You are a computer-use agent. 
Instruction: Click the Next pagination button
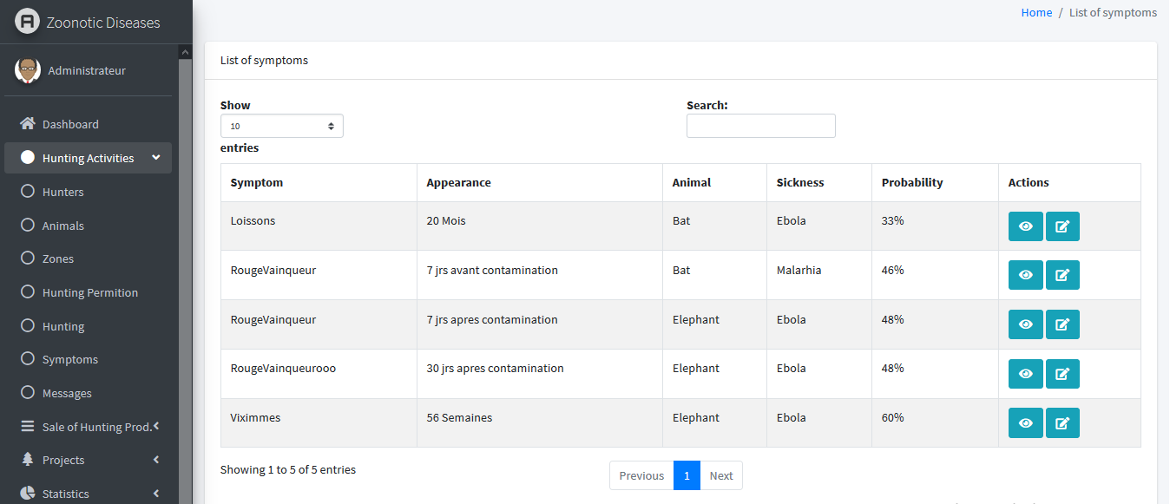pyautogui.click(x=720, y=475)
